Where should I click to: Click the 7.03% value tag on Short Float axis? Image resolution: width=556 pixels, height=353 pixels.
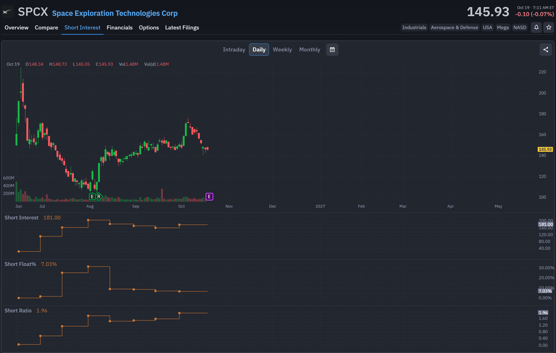pyautogui.click(x=545, y=291)
